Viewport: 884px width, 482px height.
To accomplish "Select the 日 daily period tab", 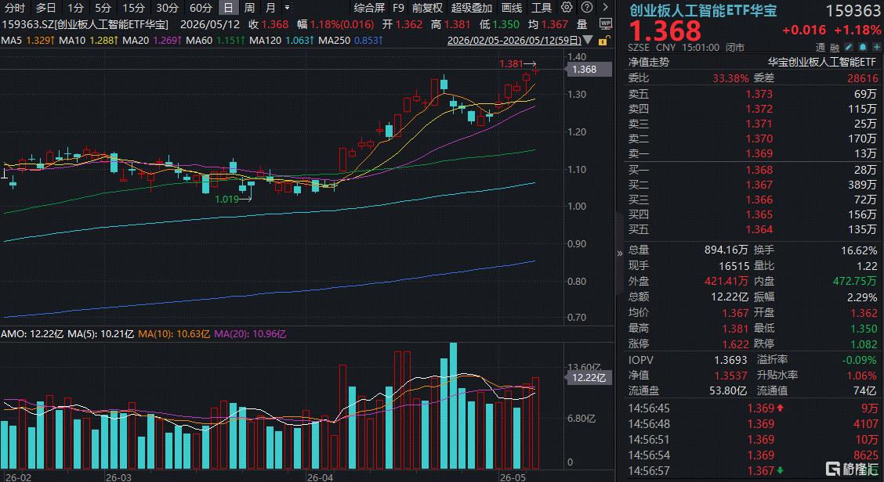I will pyautogui.click(x=228, y=8).
